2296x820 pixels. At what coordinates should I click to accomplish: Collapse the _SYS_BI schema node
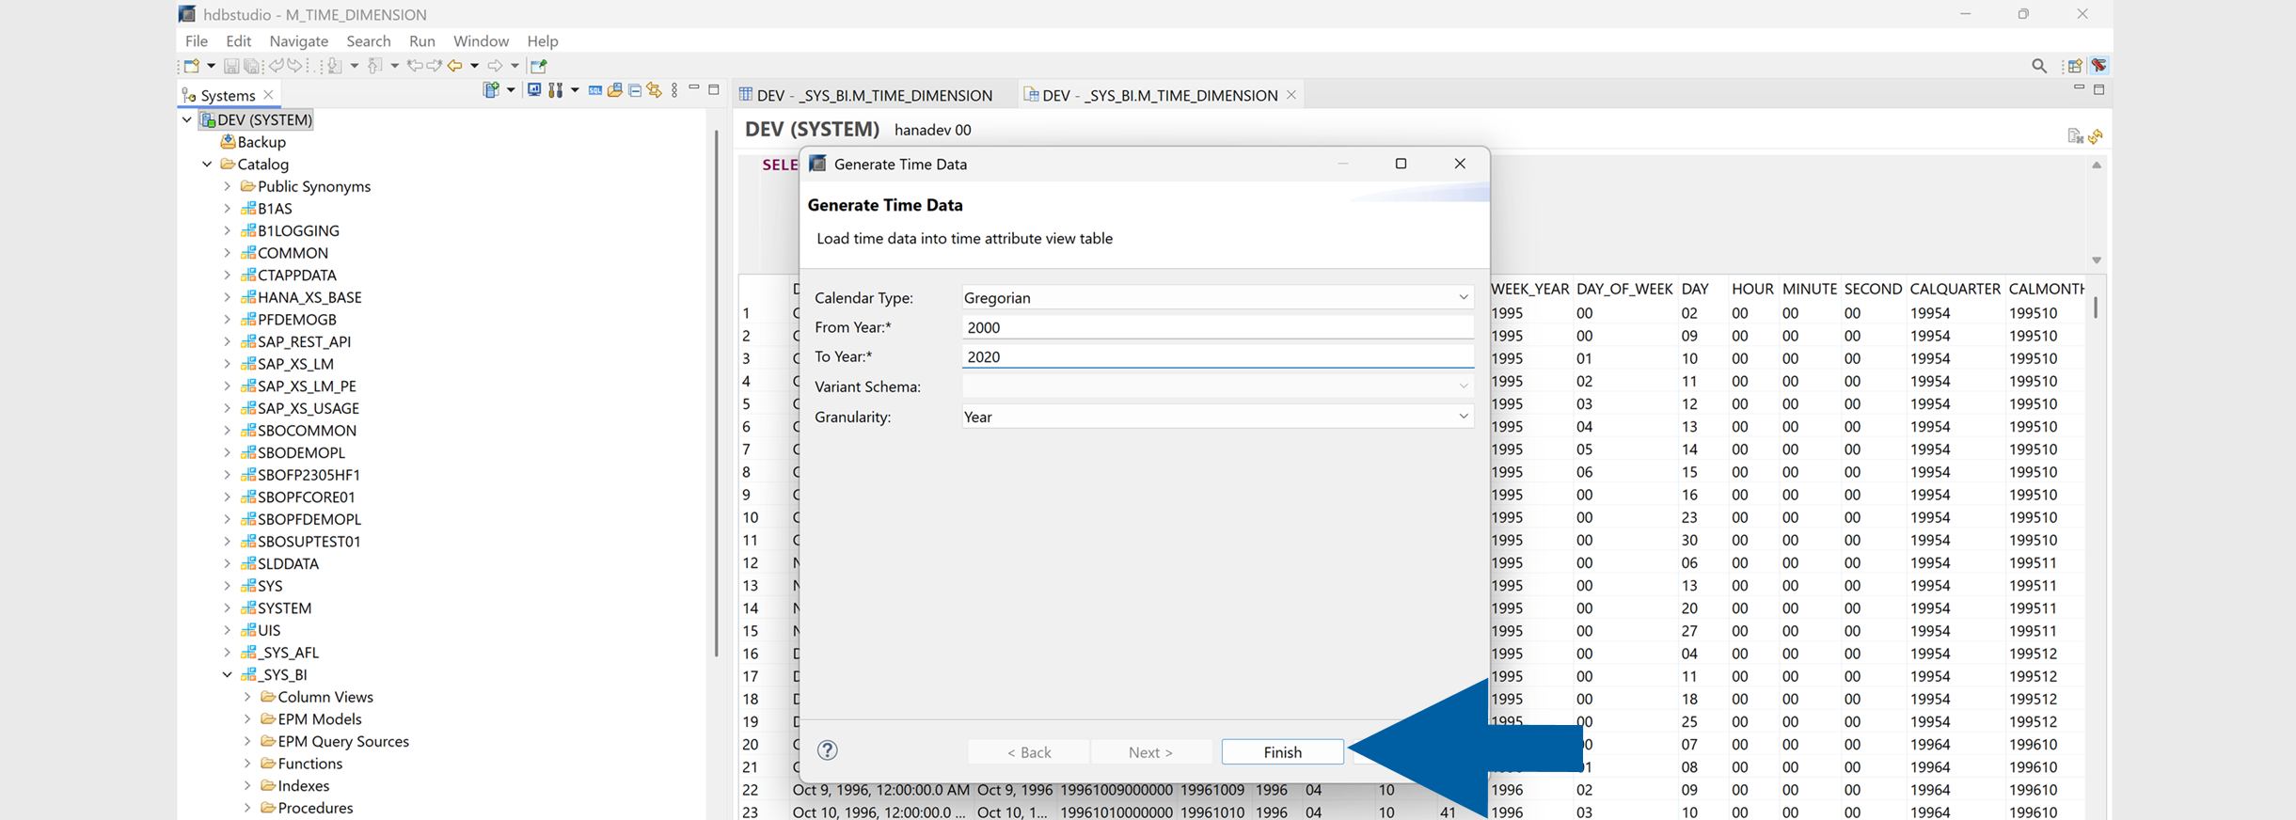[x=227, y=674]
